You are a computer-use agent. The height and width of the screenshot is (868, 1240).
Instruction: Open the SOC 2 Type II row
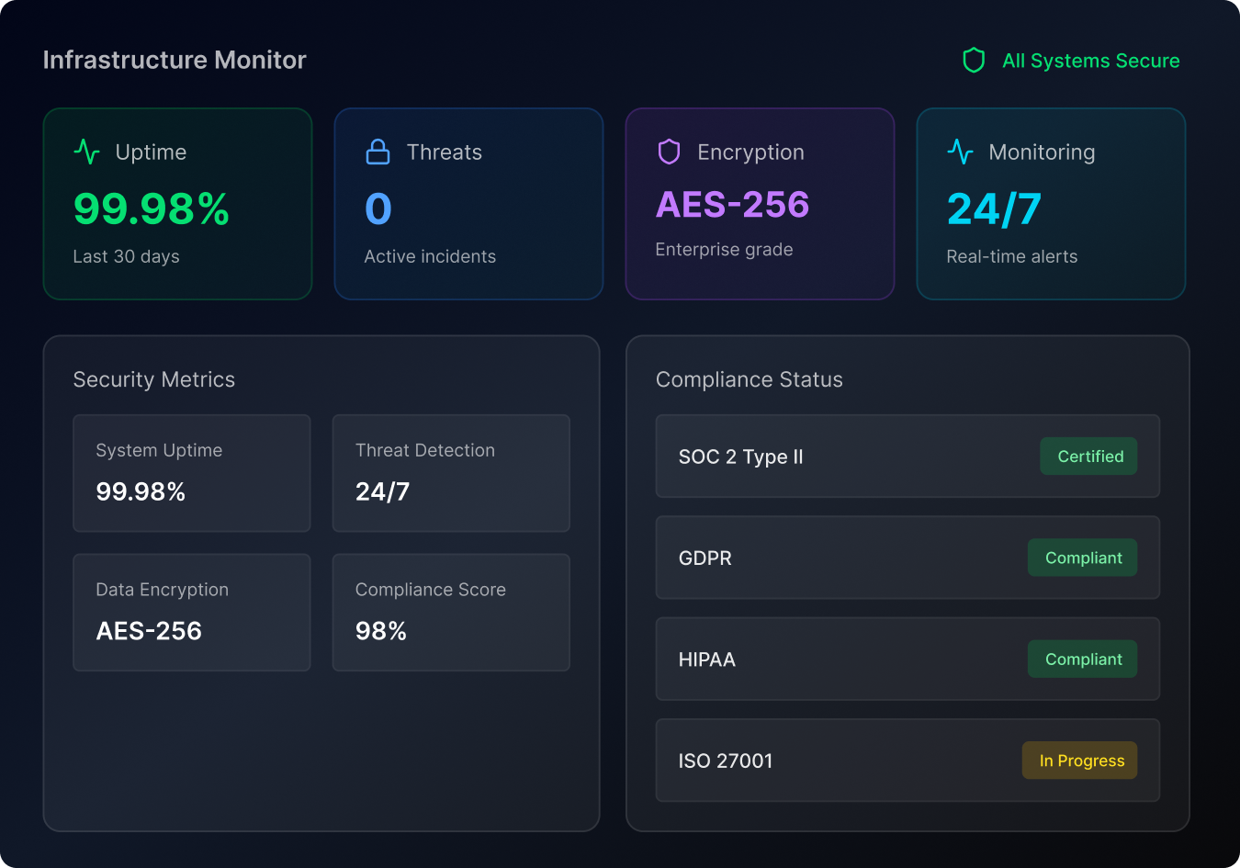point(827,457)
